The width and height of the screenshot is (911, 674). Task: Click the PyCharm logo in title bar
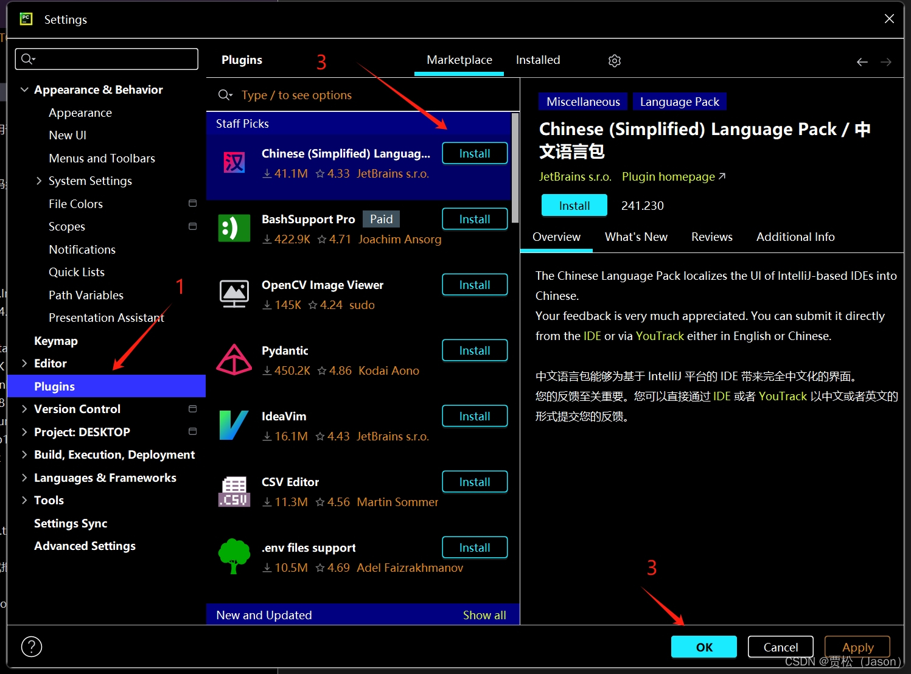click(26, 19)
